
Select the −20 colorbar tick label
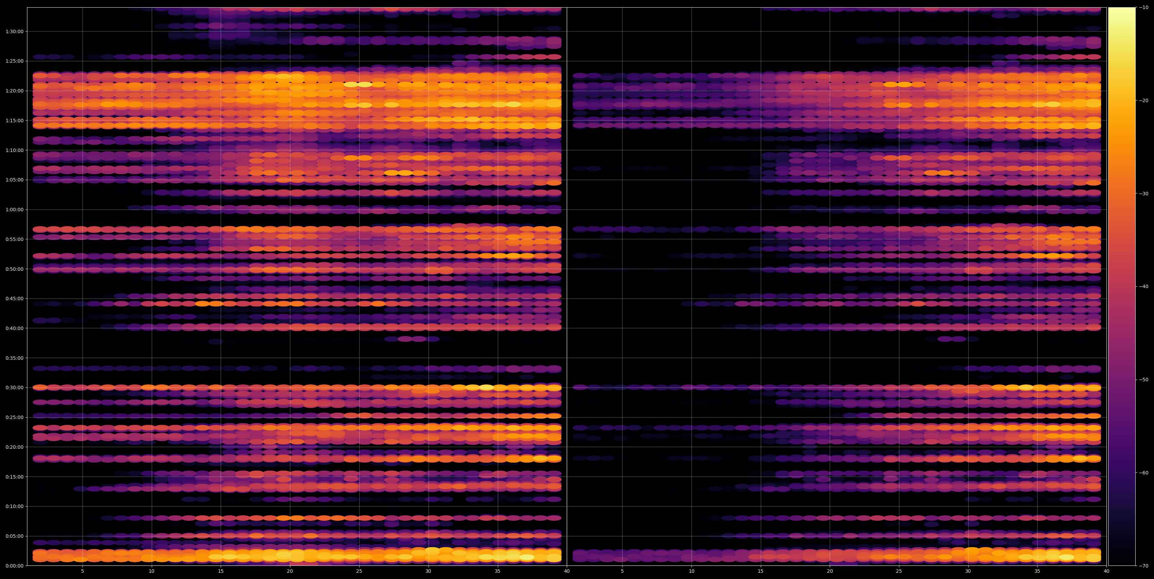pyautogui.click(x=1143, y=101)
